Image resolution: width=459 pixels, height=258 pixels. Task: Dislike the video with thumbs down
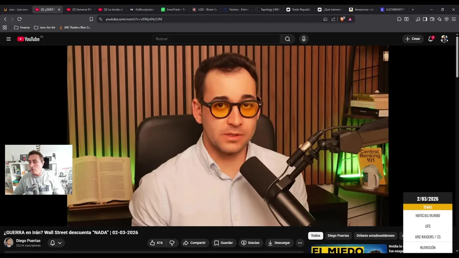coord(172,243)
